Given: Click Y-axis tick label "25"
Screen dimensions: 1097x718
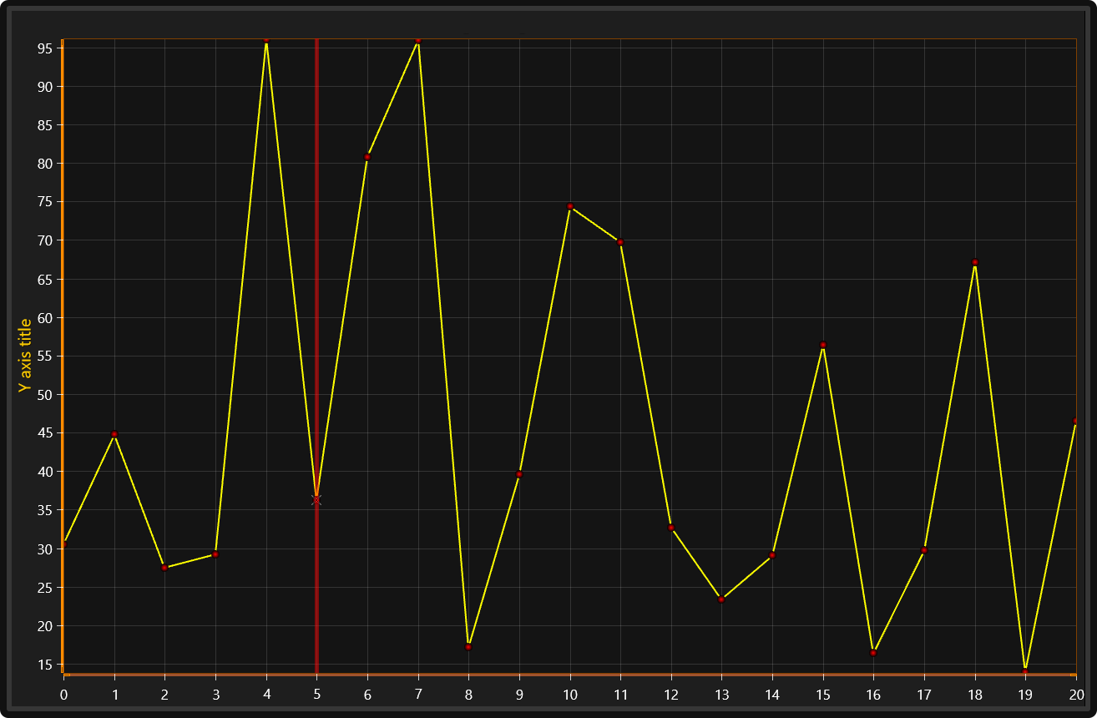Looking at the screenshot, I should tap(45, 588).
